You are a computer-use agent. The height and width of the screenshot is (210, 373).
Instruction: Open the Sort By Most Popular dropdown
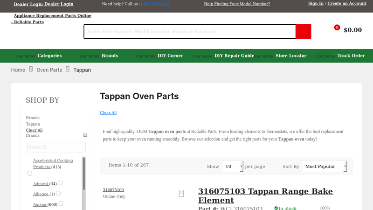(324, 166)
